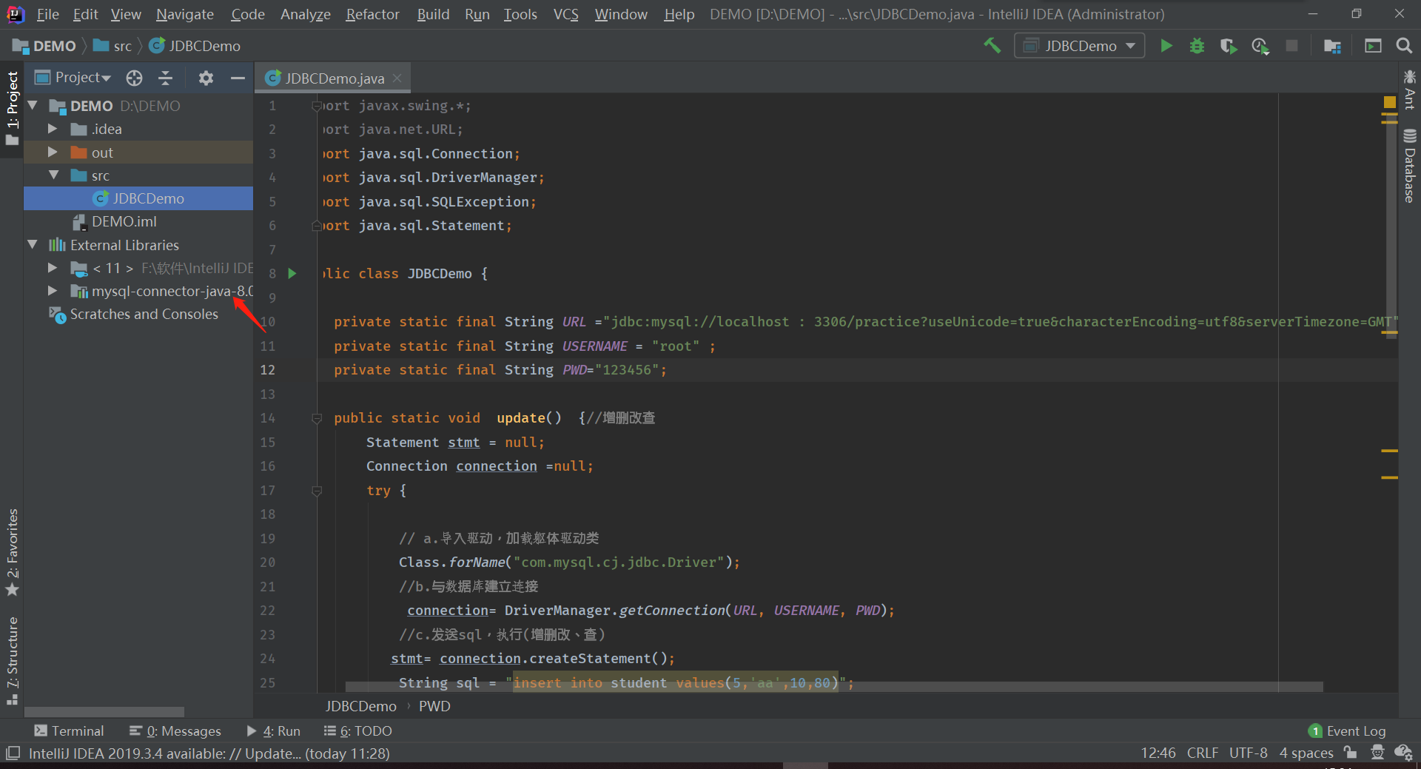Fold the try block at line 17

click(x=317, y=490)
